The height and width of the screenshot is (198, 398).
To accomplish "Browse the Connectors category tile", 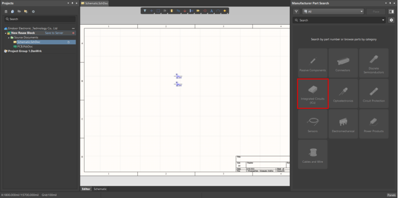I will click(x=343, y=63).
